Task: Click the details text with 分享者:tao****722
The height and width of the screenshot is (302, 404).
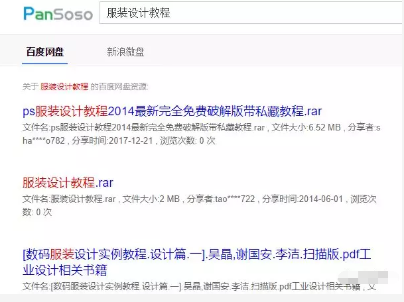Action: [x=200, y=205]
